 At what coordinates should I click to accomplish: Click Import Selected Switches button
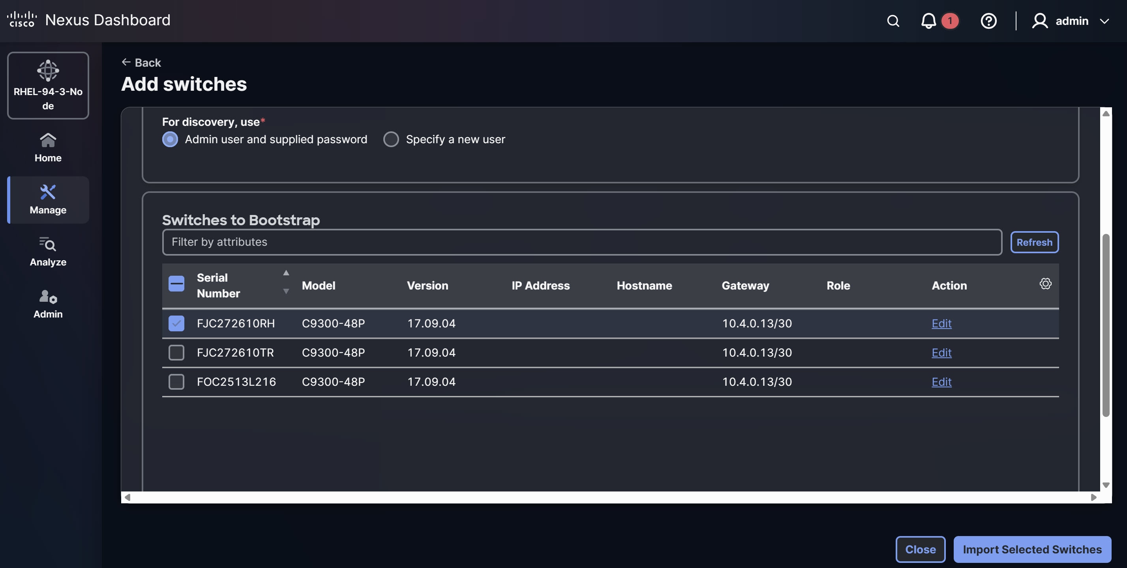1032,549
